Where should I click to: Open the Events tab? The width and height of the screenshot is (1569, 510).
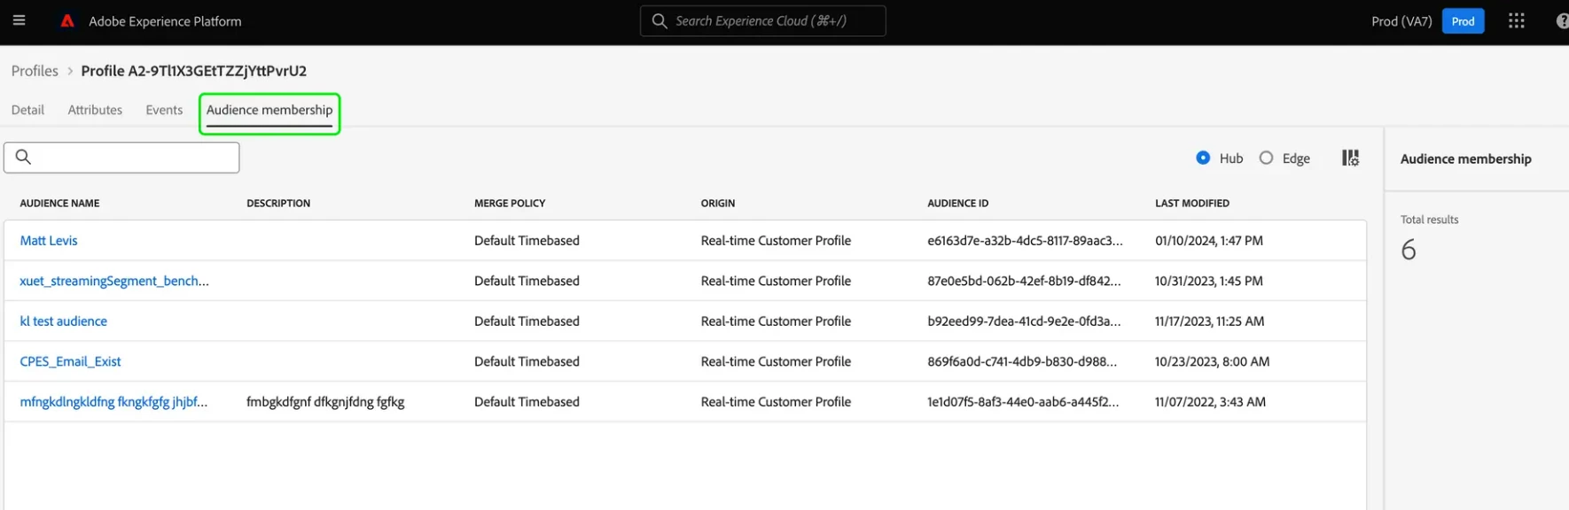[x=164, y=110]
